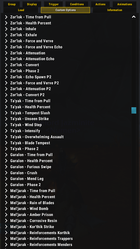Switch to the Conditions tab

click(77, 4)
